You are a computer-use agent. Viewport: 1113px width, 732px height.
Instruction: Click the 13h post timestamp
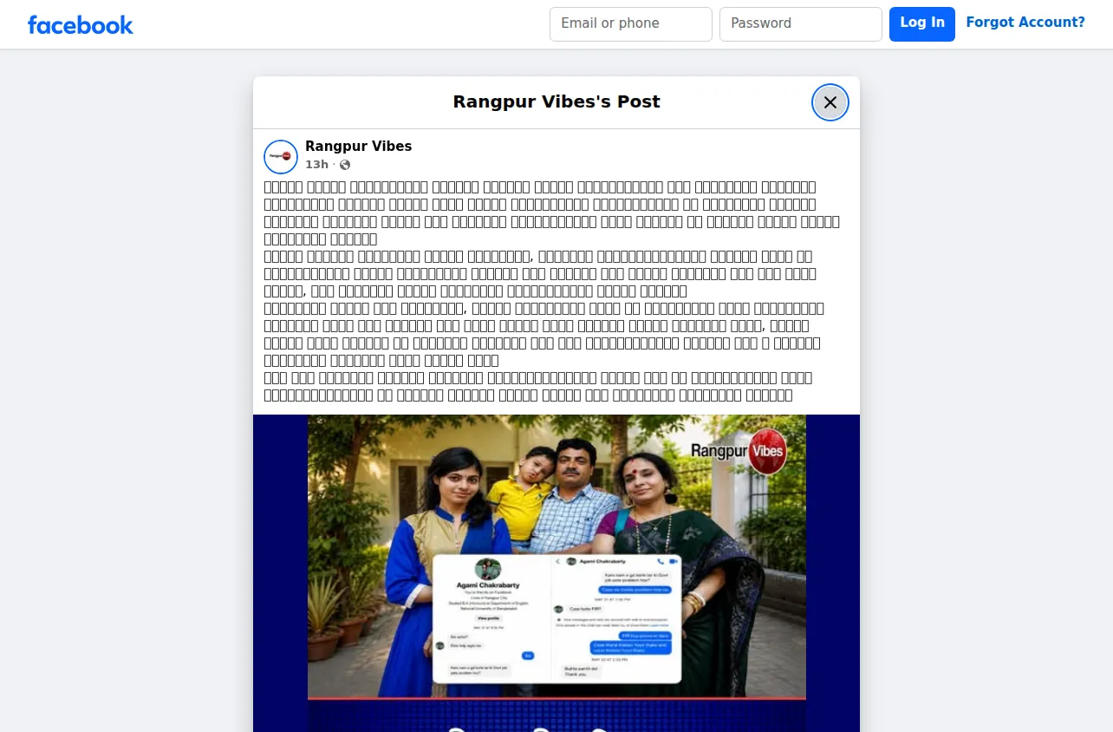316,165
